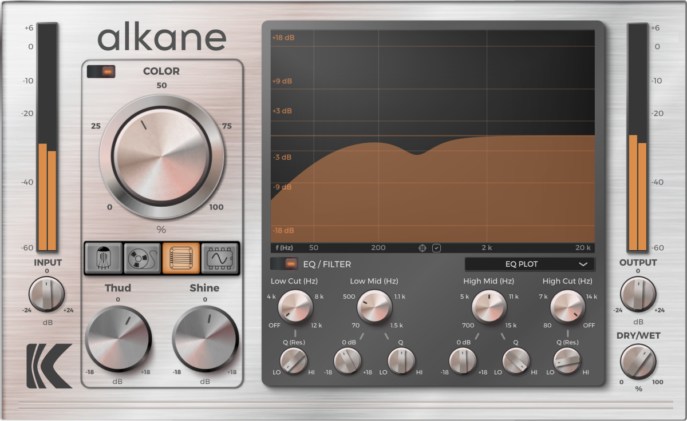Click the High Cut frequency knob
This screenshot has width=687, height=421.
pos(568,307)
